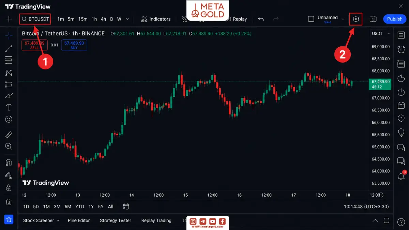Undo the last chart action

coord(261,19)
